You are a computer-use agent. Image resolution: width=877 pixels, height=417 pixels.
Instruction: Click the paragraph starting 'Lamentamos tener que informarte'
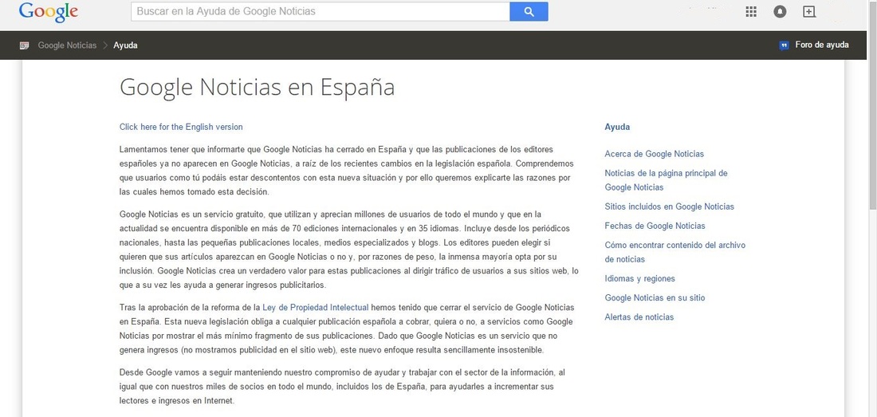point(346,171)
